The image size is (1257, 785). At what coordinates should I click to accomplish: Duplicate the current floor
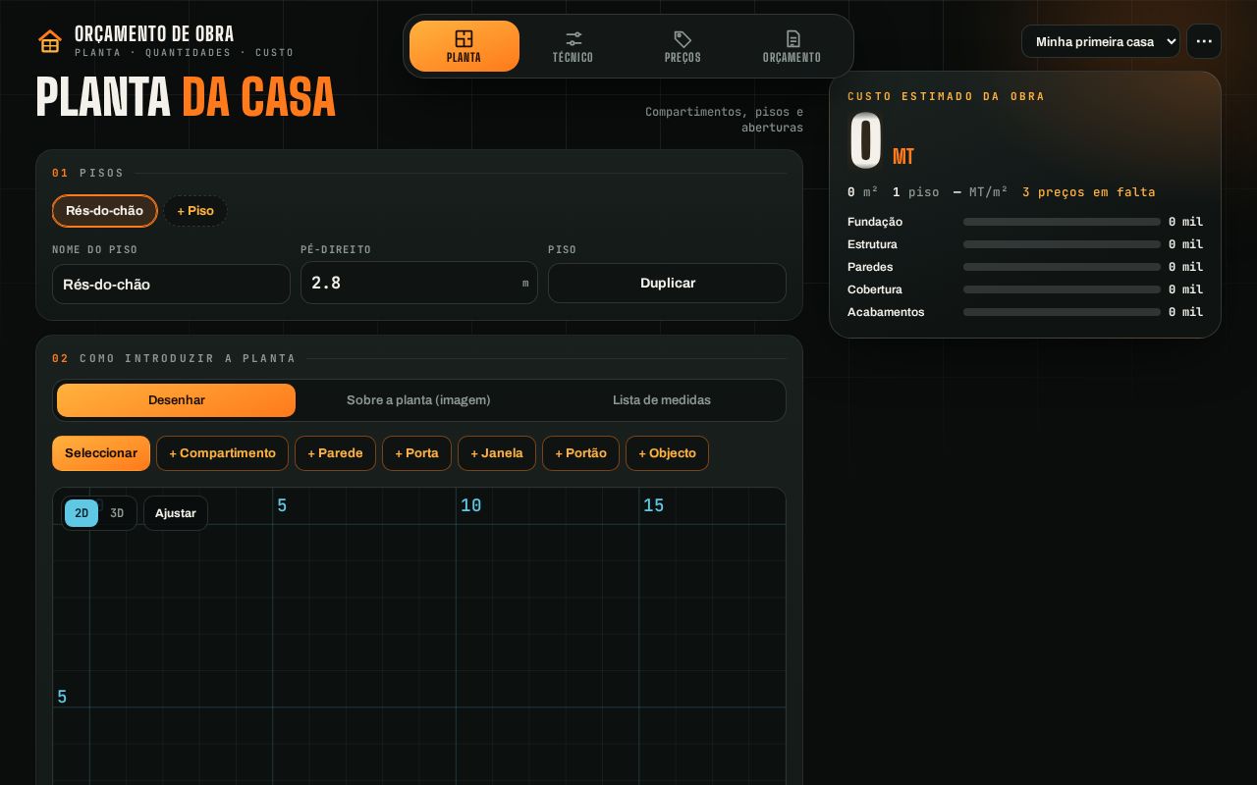pyautogui.click(x=668, y=283)
